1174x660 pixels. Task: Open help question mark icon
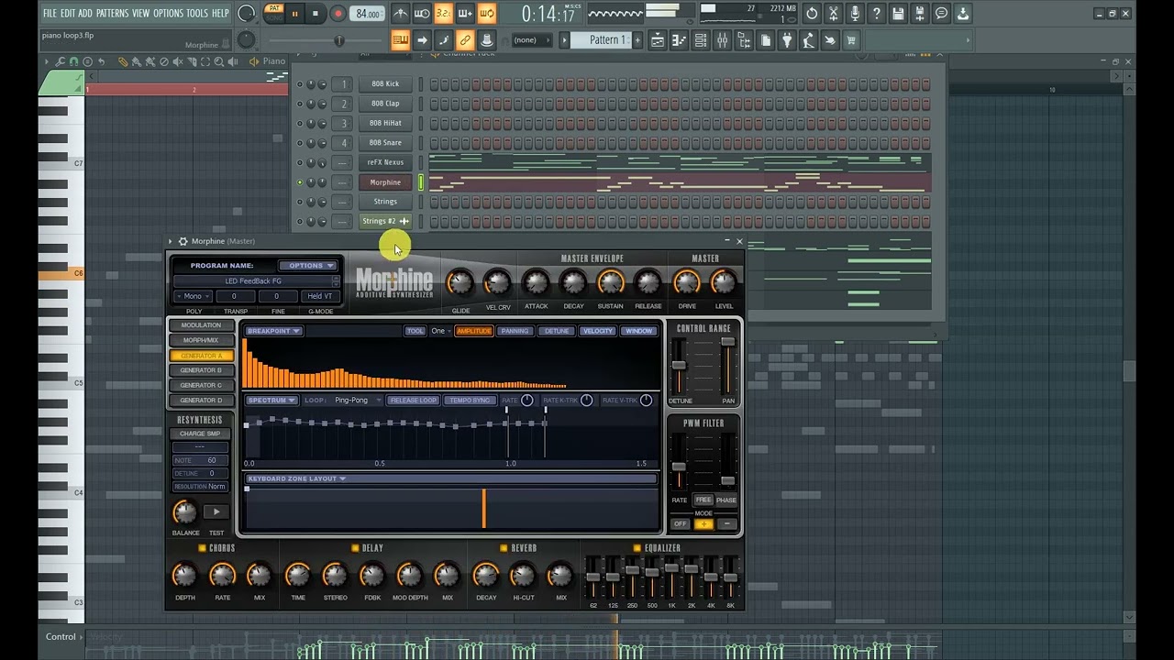pos(876,14)
